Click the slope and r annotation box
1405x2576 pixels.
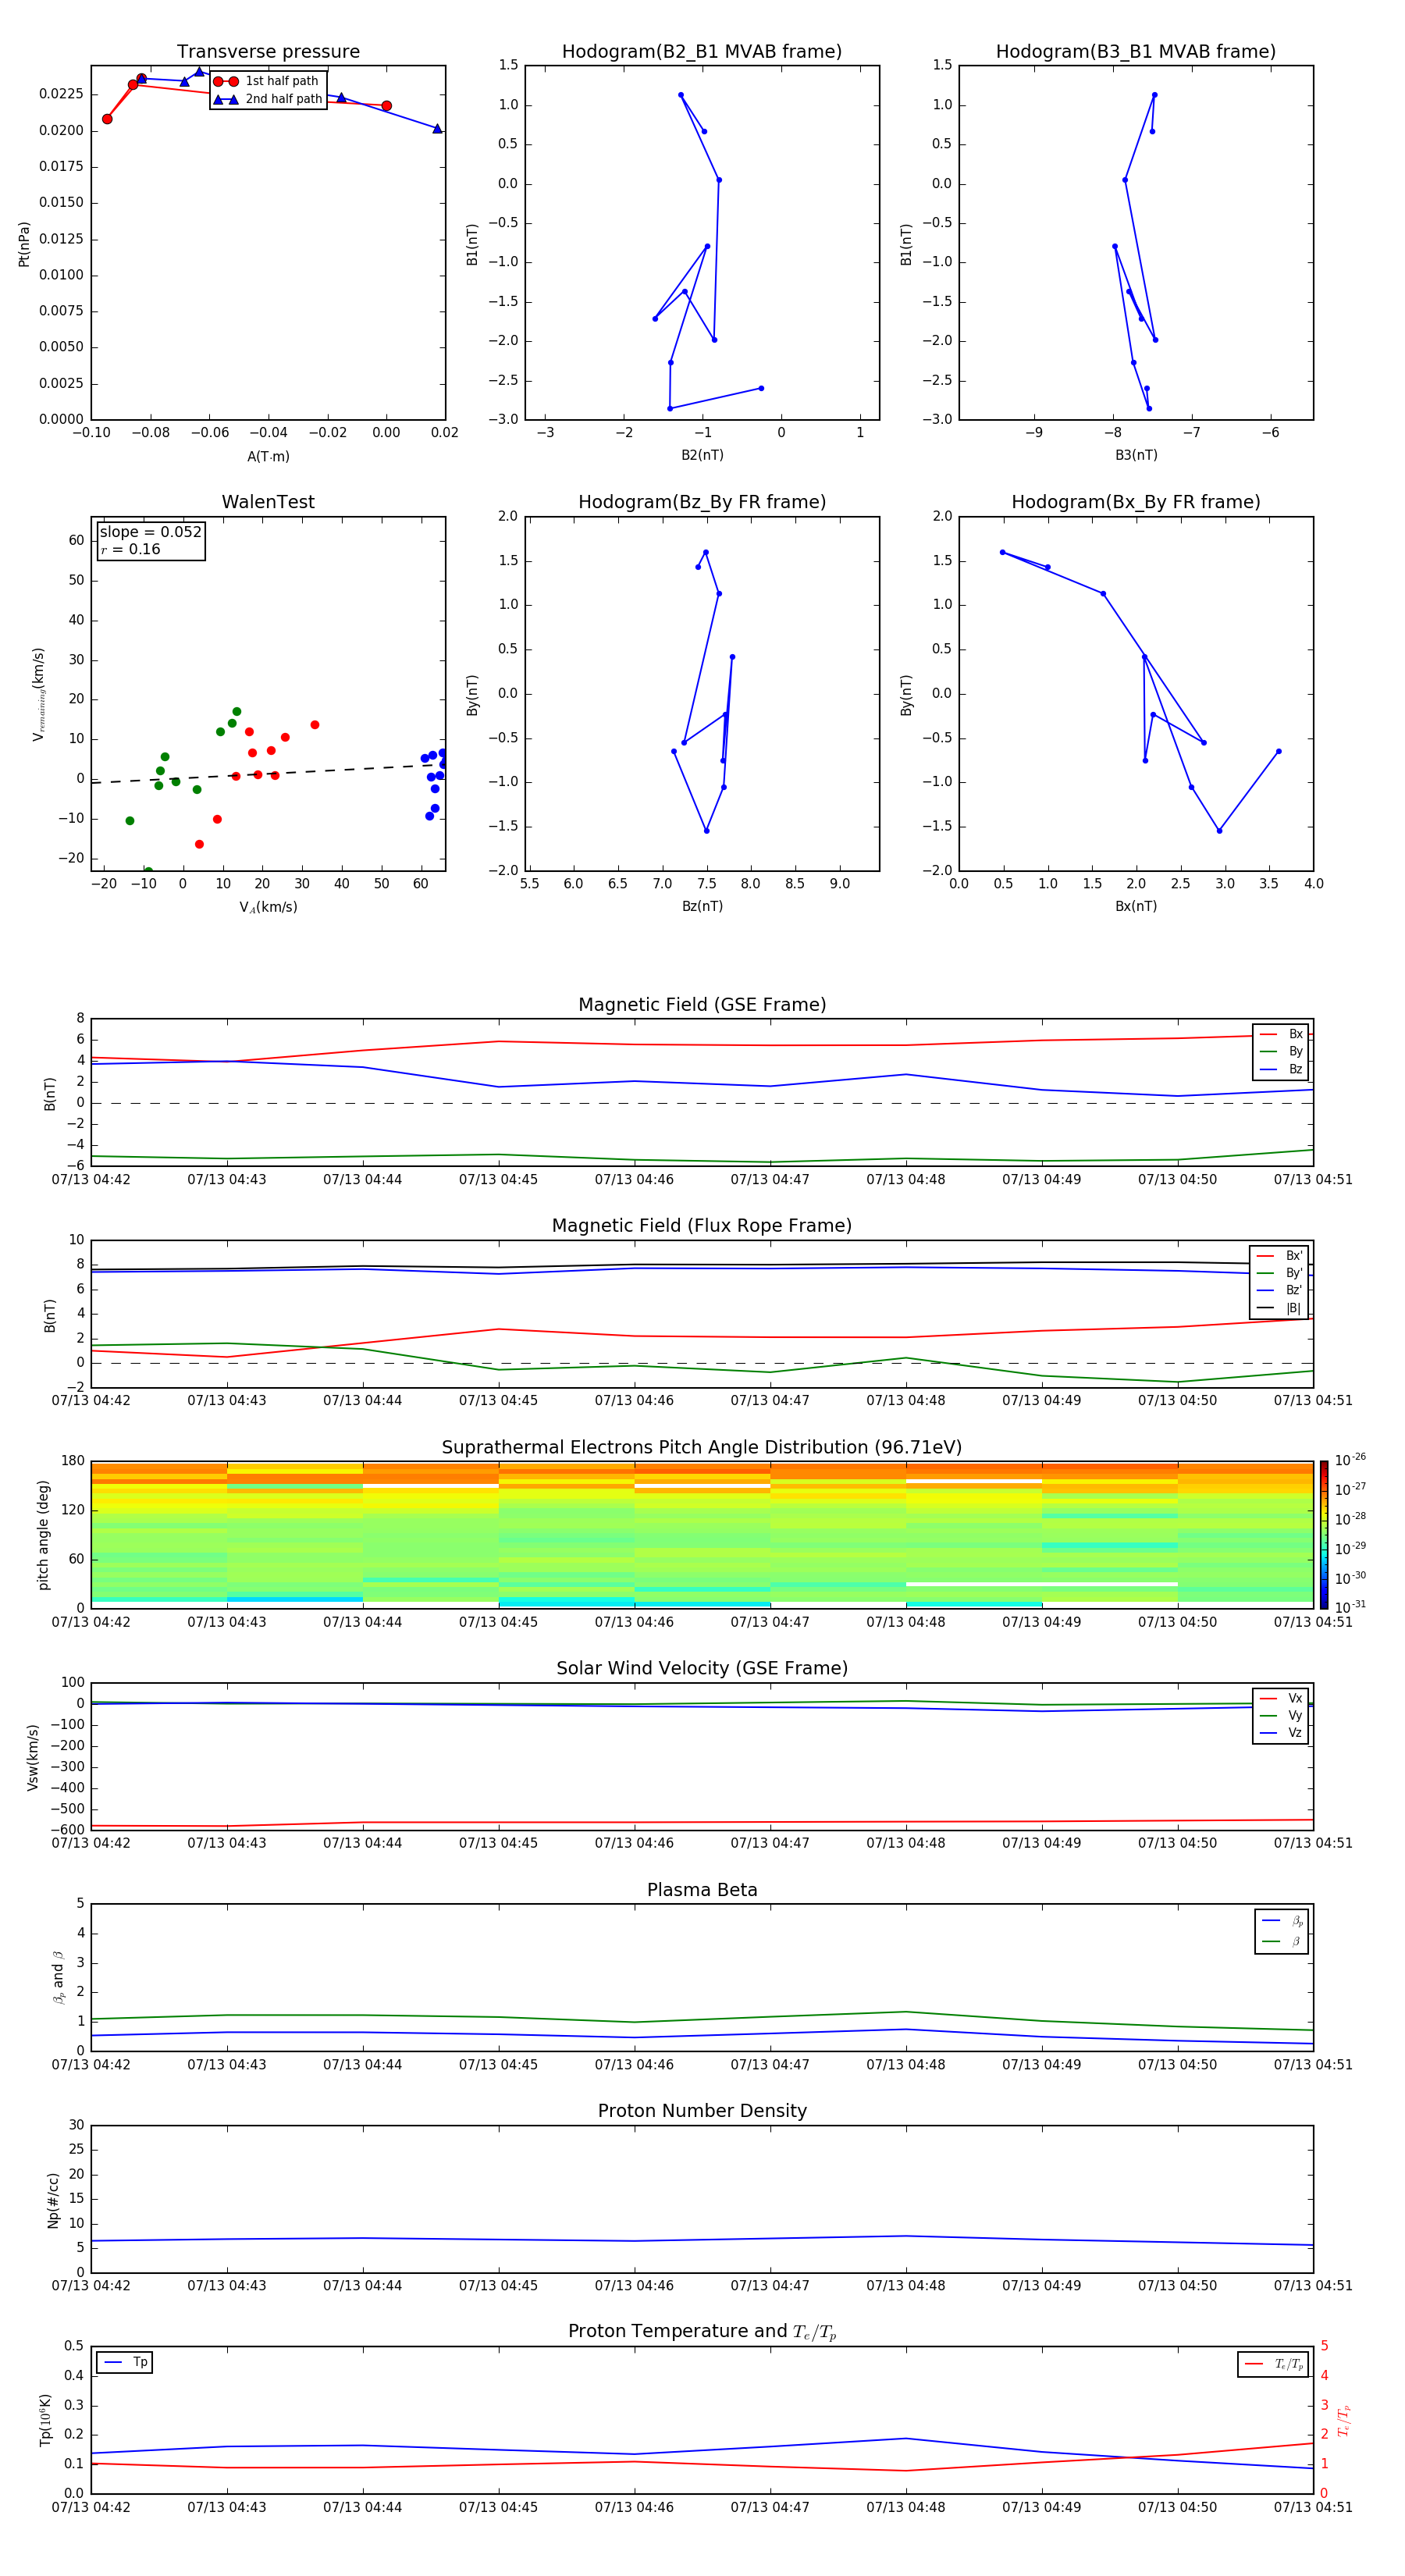pos(151,540)
